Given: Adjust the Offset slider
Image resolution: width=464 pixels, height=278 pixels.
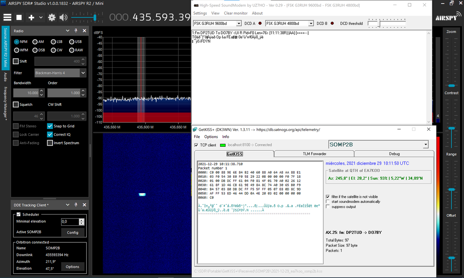Looking at the screenshot, I should click(451, 246).
